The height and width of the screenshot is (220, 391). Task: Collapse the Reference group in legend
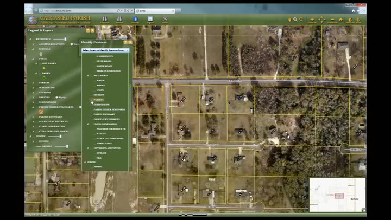pyautogui.click(x=30, y=40)
